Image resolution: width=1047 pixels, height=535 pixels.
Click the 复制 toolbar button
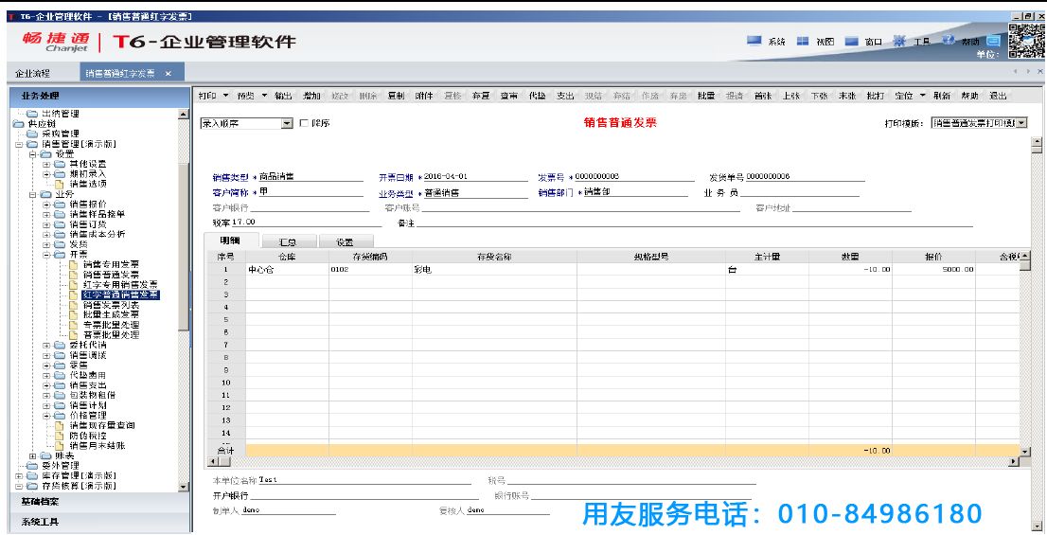click(x=396, y=97)
